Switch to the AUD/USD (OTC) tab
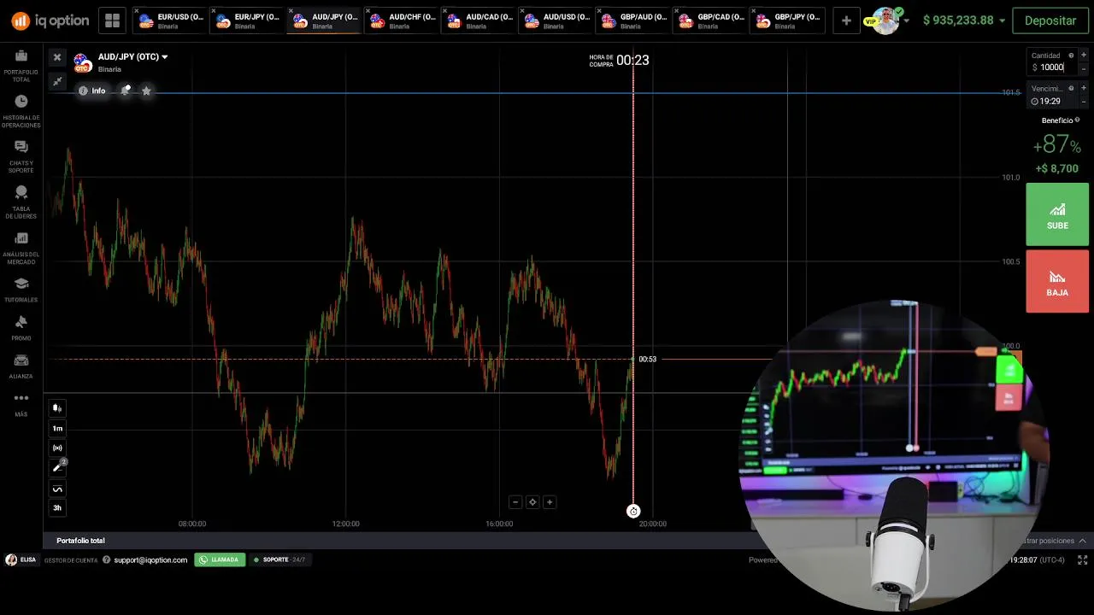The width and height of the screenshot is (1094, 615). pos(557,20)
